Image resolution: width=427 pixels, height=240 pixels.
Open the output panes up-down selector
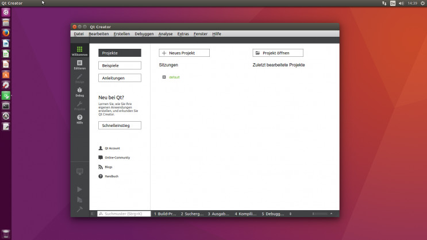[290, 214]
